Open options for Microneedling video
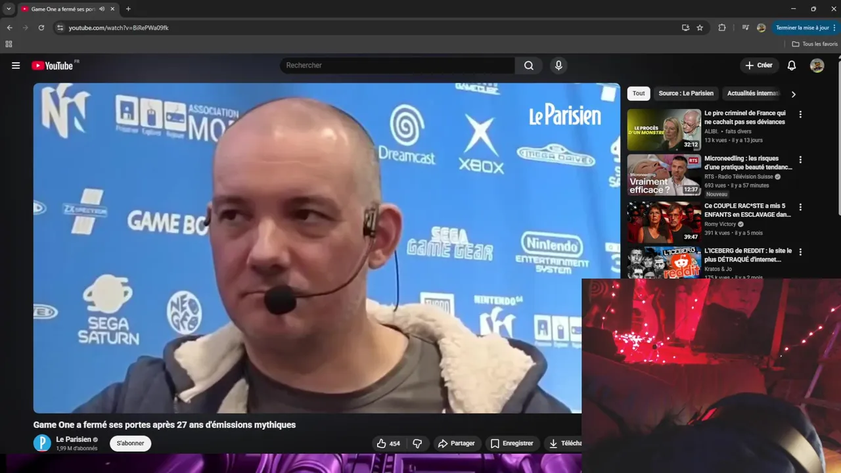The height and width of the screenshot is (473, 841). pos(800,160)
